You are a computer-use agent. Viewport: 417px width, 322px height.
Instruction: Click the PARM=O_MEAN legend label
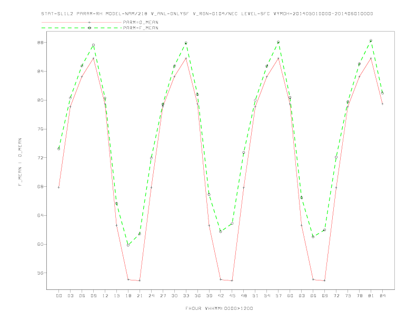point(141,22)
